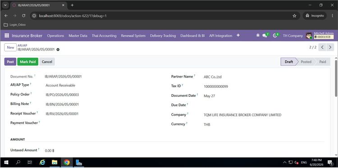This screenshot has height=168, width=338.
Task: Go to next record arrow
Action: coord(330,47)
